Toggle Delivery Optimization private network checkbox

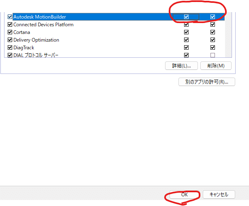point(186,40)
